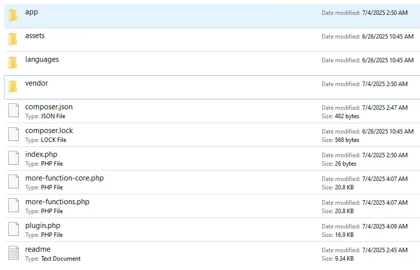Select the app folder name
The width and height of the screenshot is (420, 270).
coord(32,12)
